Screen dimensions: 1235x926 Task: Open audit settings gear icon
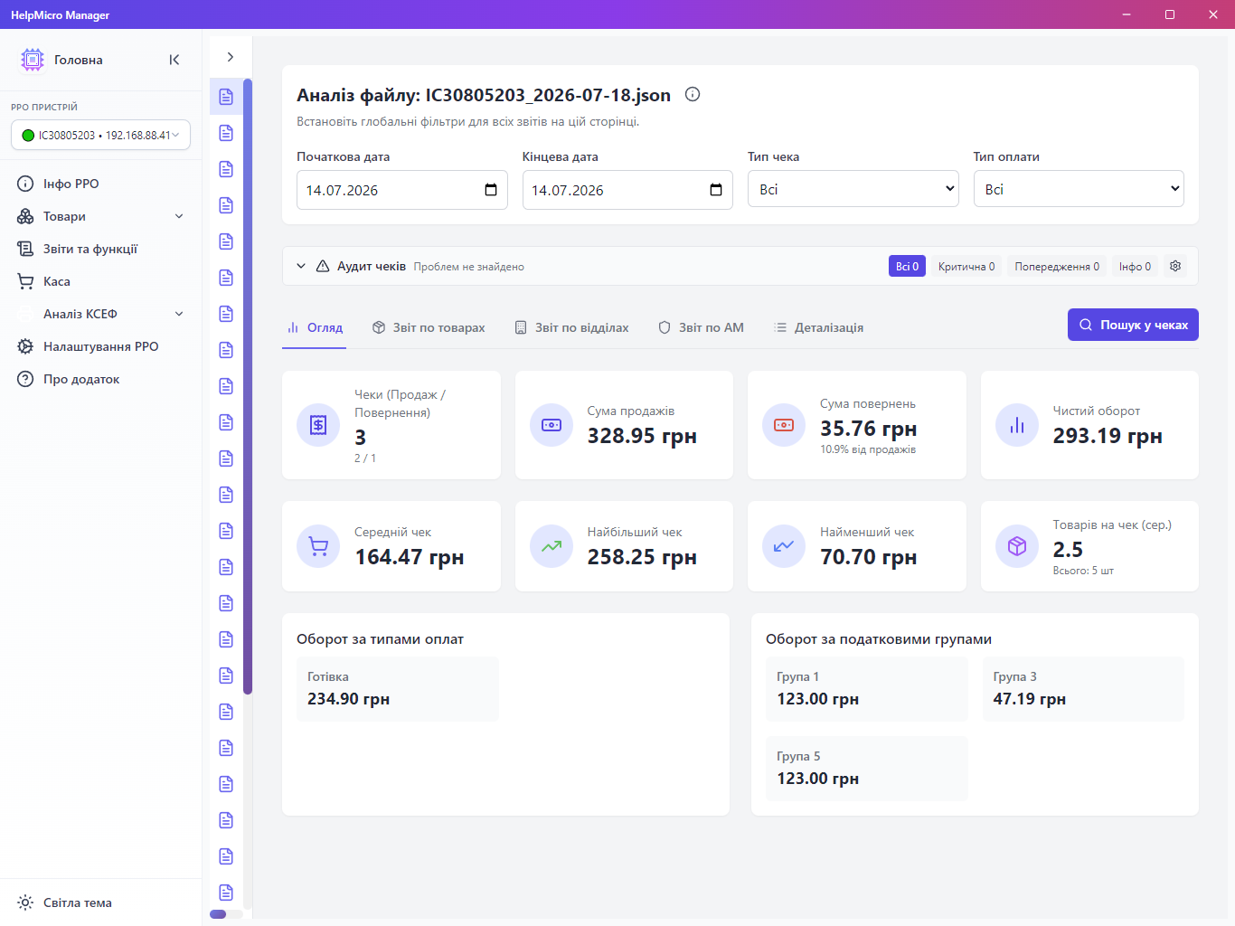point(1175,266)
